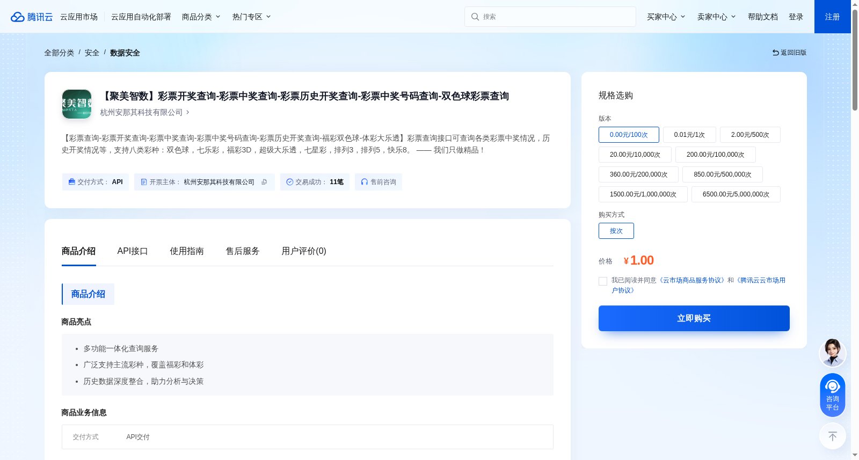The image size is (859, 460).
Task: Choose the 20.00元/10,000次 package
Action: [x=635, y=155]
